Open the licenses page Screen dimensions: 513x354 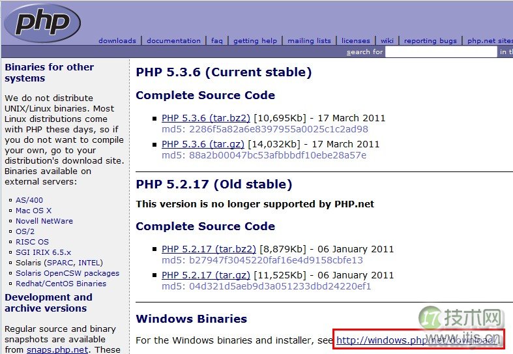pos(356,41)
